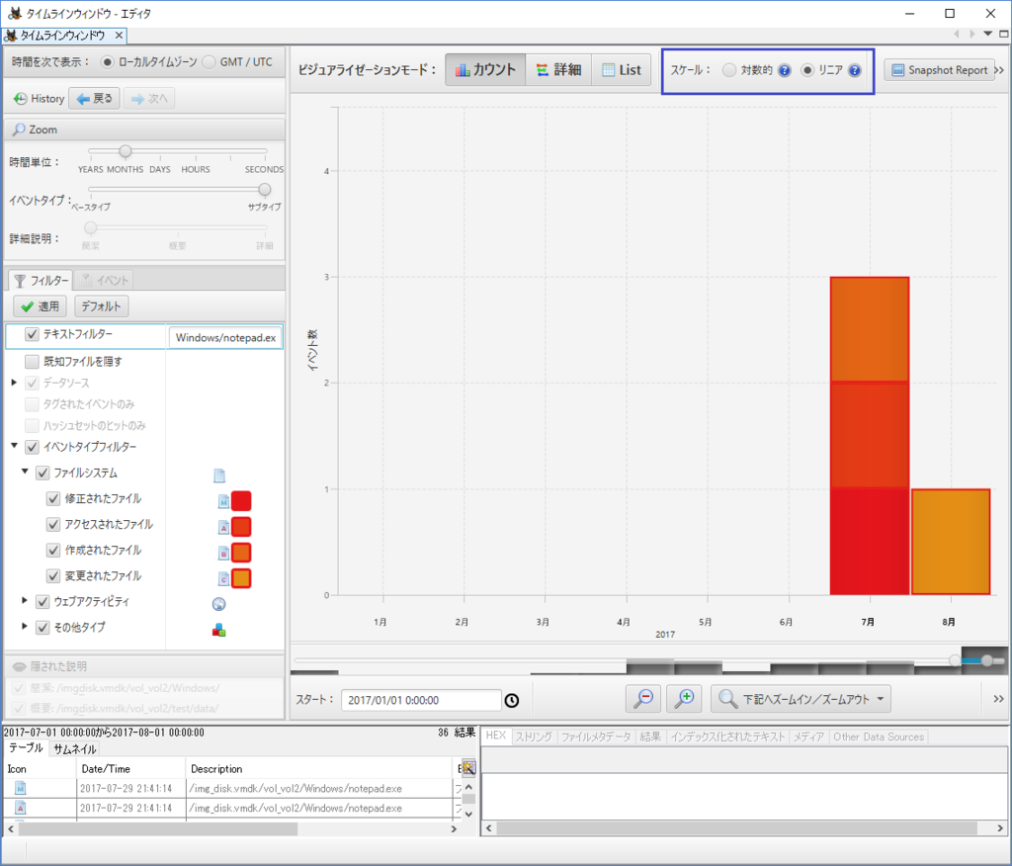Enable the 既知ファイルを隠す checkbox
1012x866 pixels.
click(x=32, y=361)
